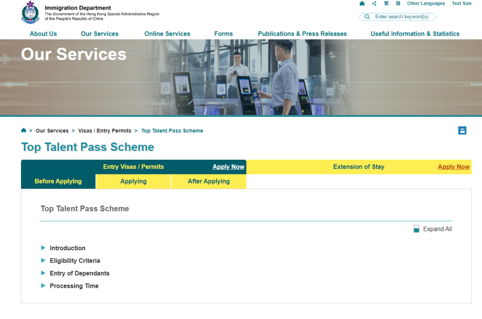Switch to Simplified Chinese (简)
The width and height of the screenshot is (482, 319).
click(398, 4)
